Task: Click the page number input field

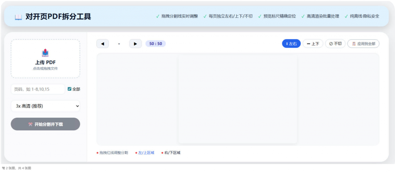Action: coord(38,89)
